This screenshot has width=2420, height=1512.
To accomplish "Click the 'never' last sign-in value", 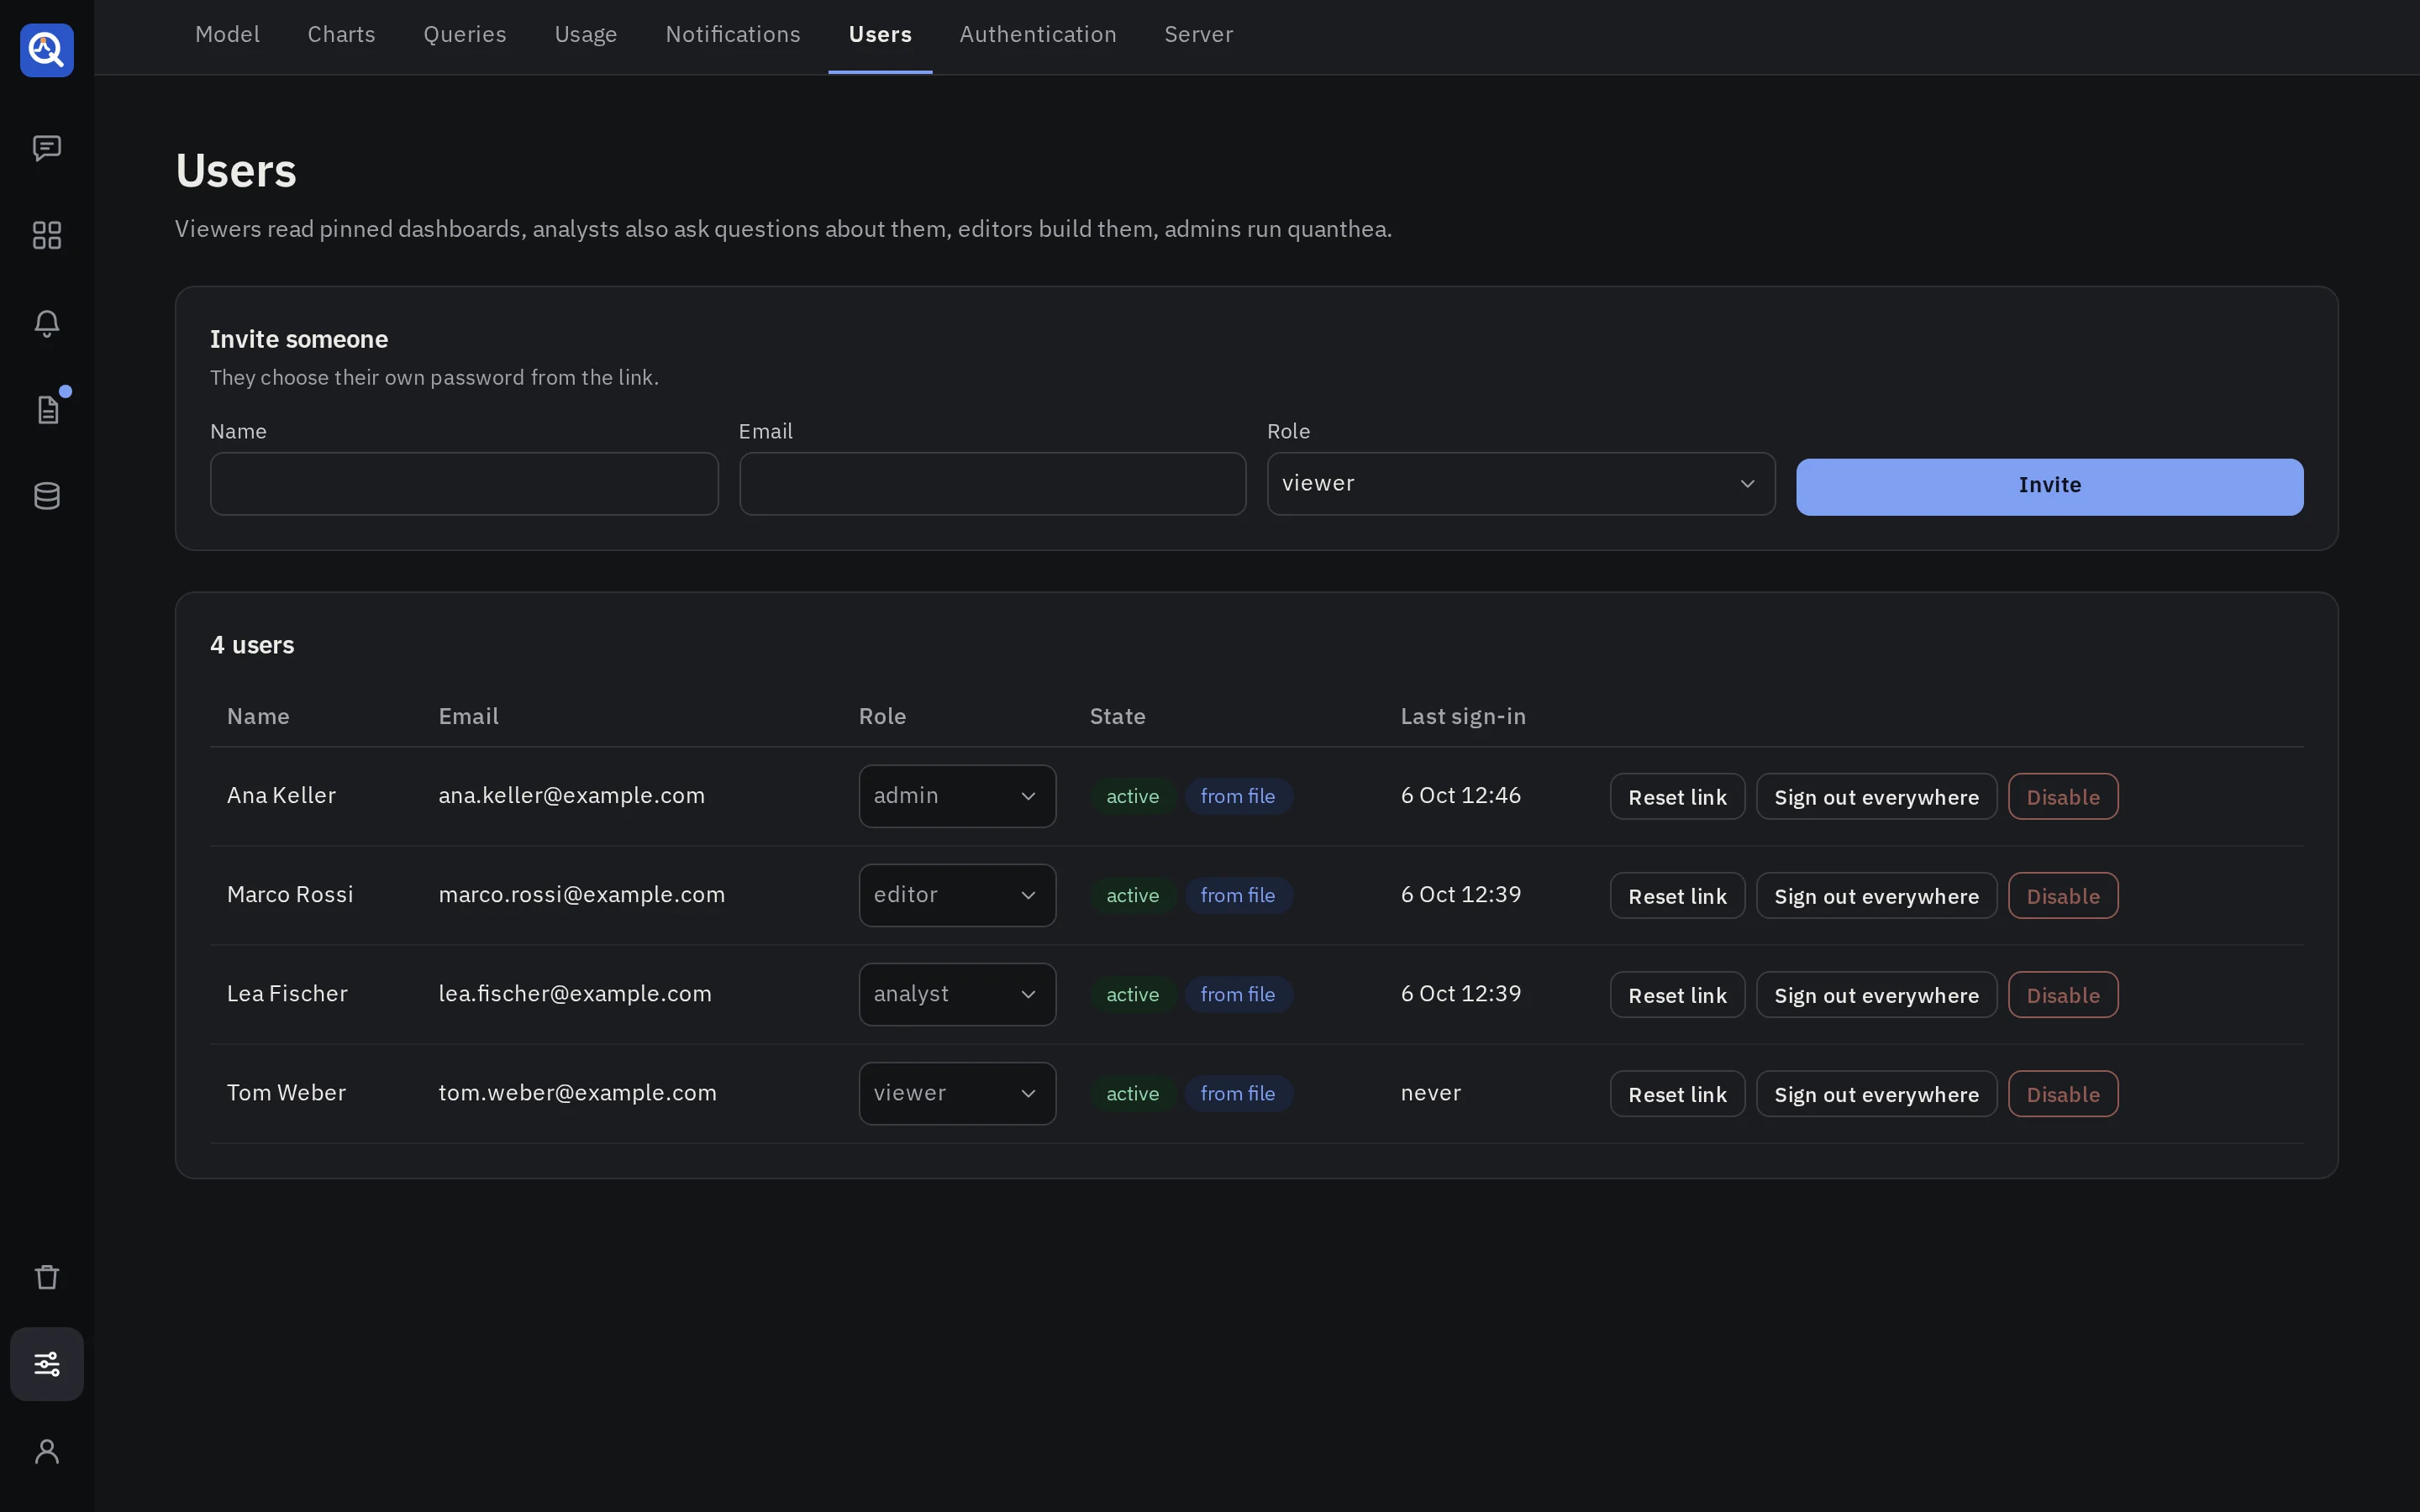I will pyautogui.click(x=1430, y=1093).
